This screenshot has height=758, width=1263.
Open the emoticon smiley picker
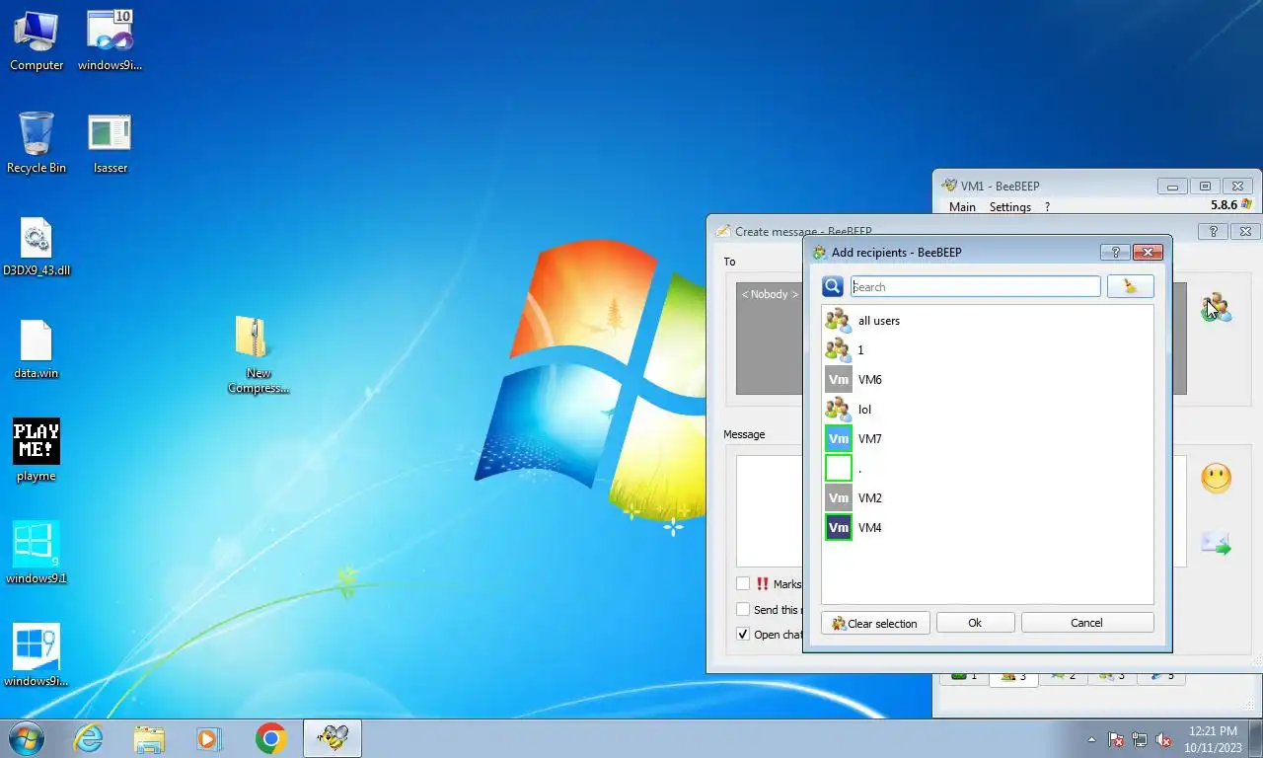pos(1217,479)
